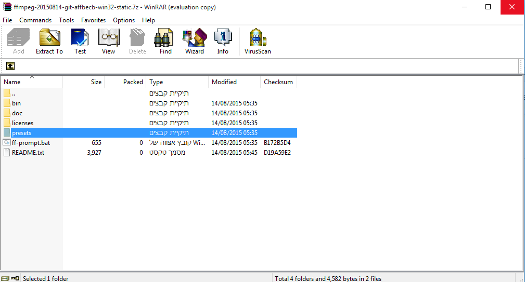Click the address path bar field
This screenshot has width=525, height=282.
267,66
